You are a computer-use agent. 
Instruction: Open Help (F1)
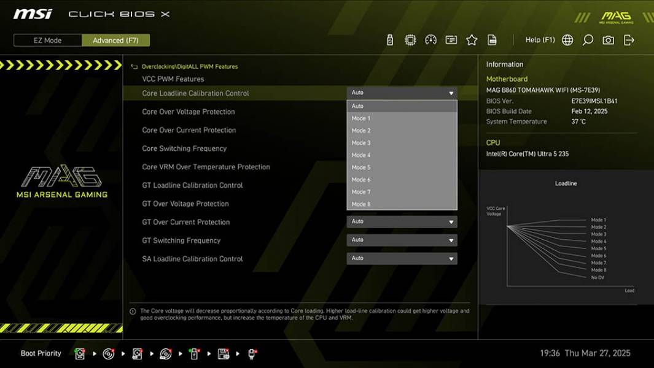click(x=540, y=40)
